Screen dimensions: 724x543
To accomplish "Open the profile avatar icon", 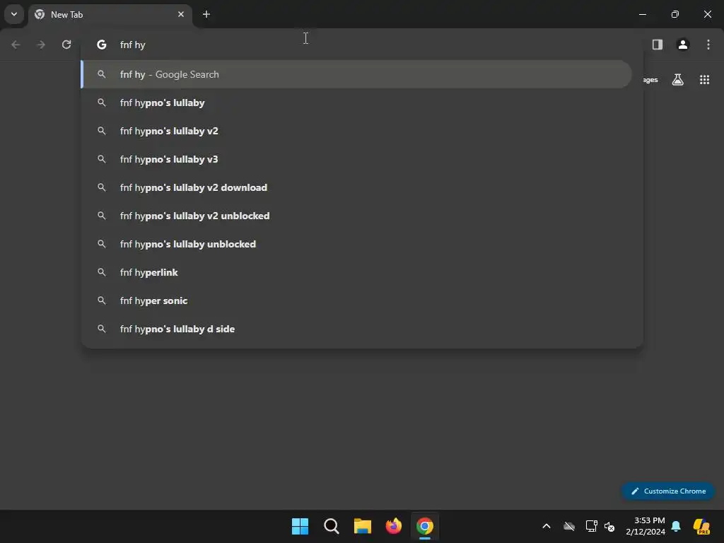I will 683,45.
